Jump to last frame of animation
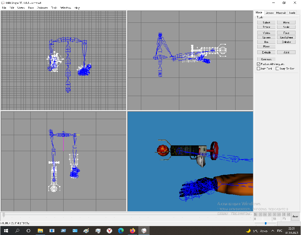 pos(289,214)
